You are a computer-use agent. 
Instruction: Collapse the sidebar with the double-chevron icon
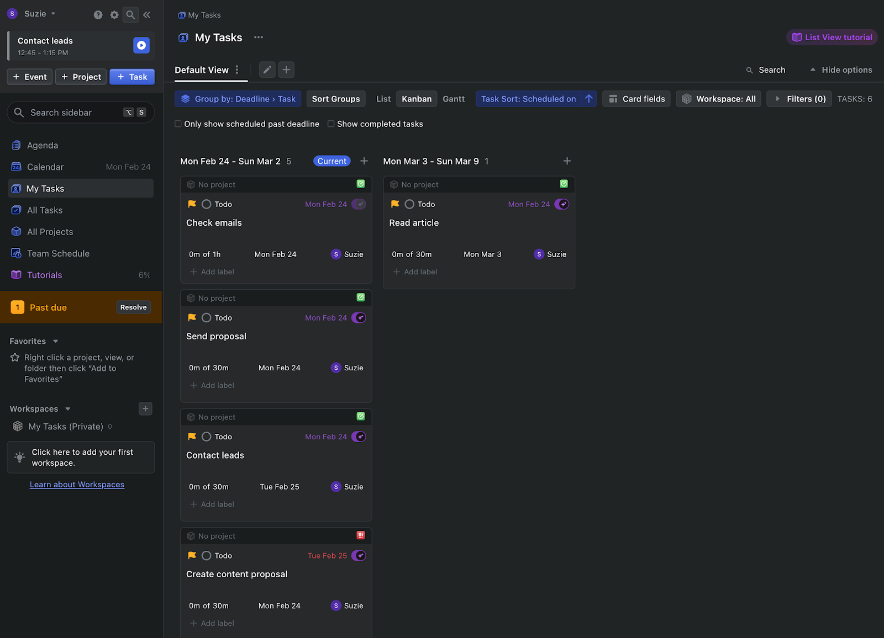pyautogui.click(x=146, y=15)
